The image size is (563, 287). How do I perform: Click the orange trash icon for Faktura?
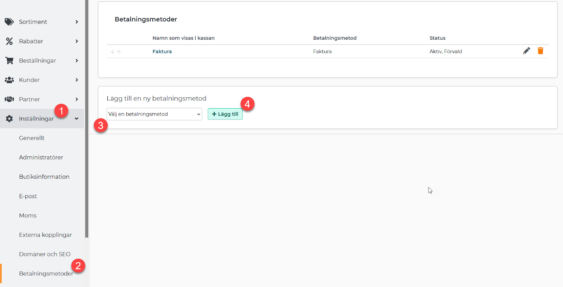540,51
